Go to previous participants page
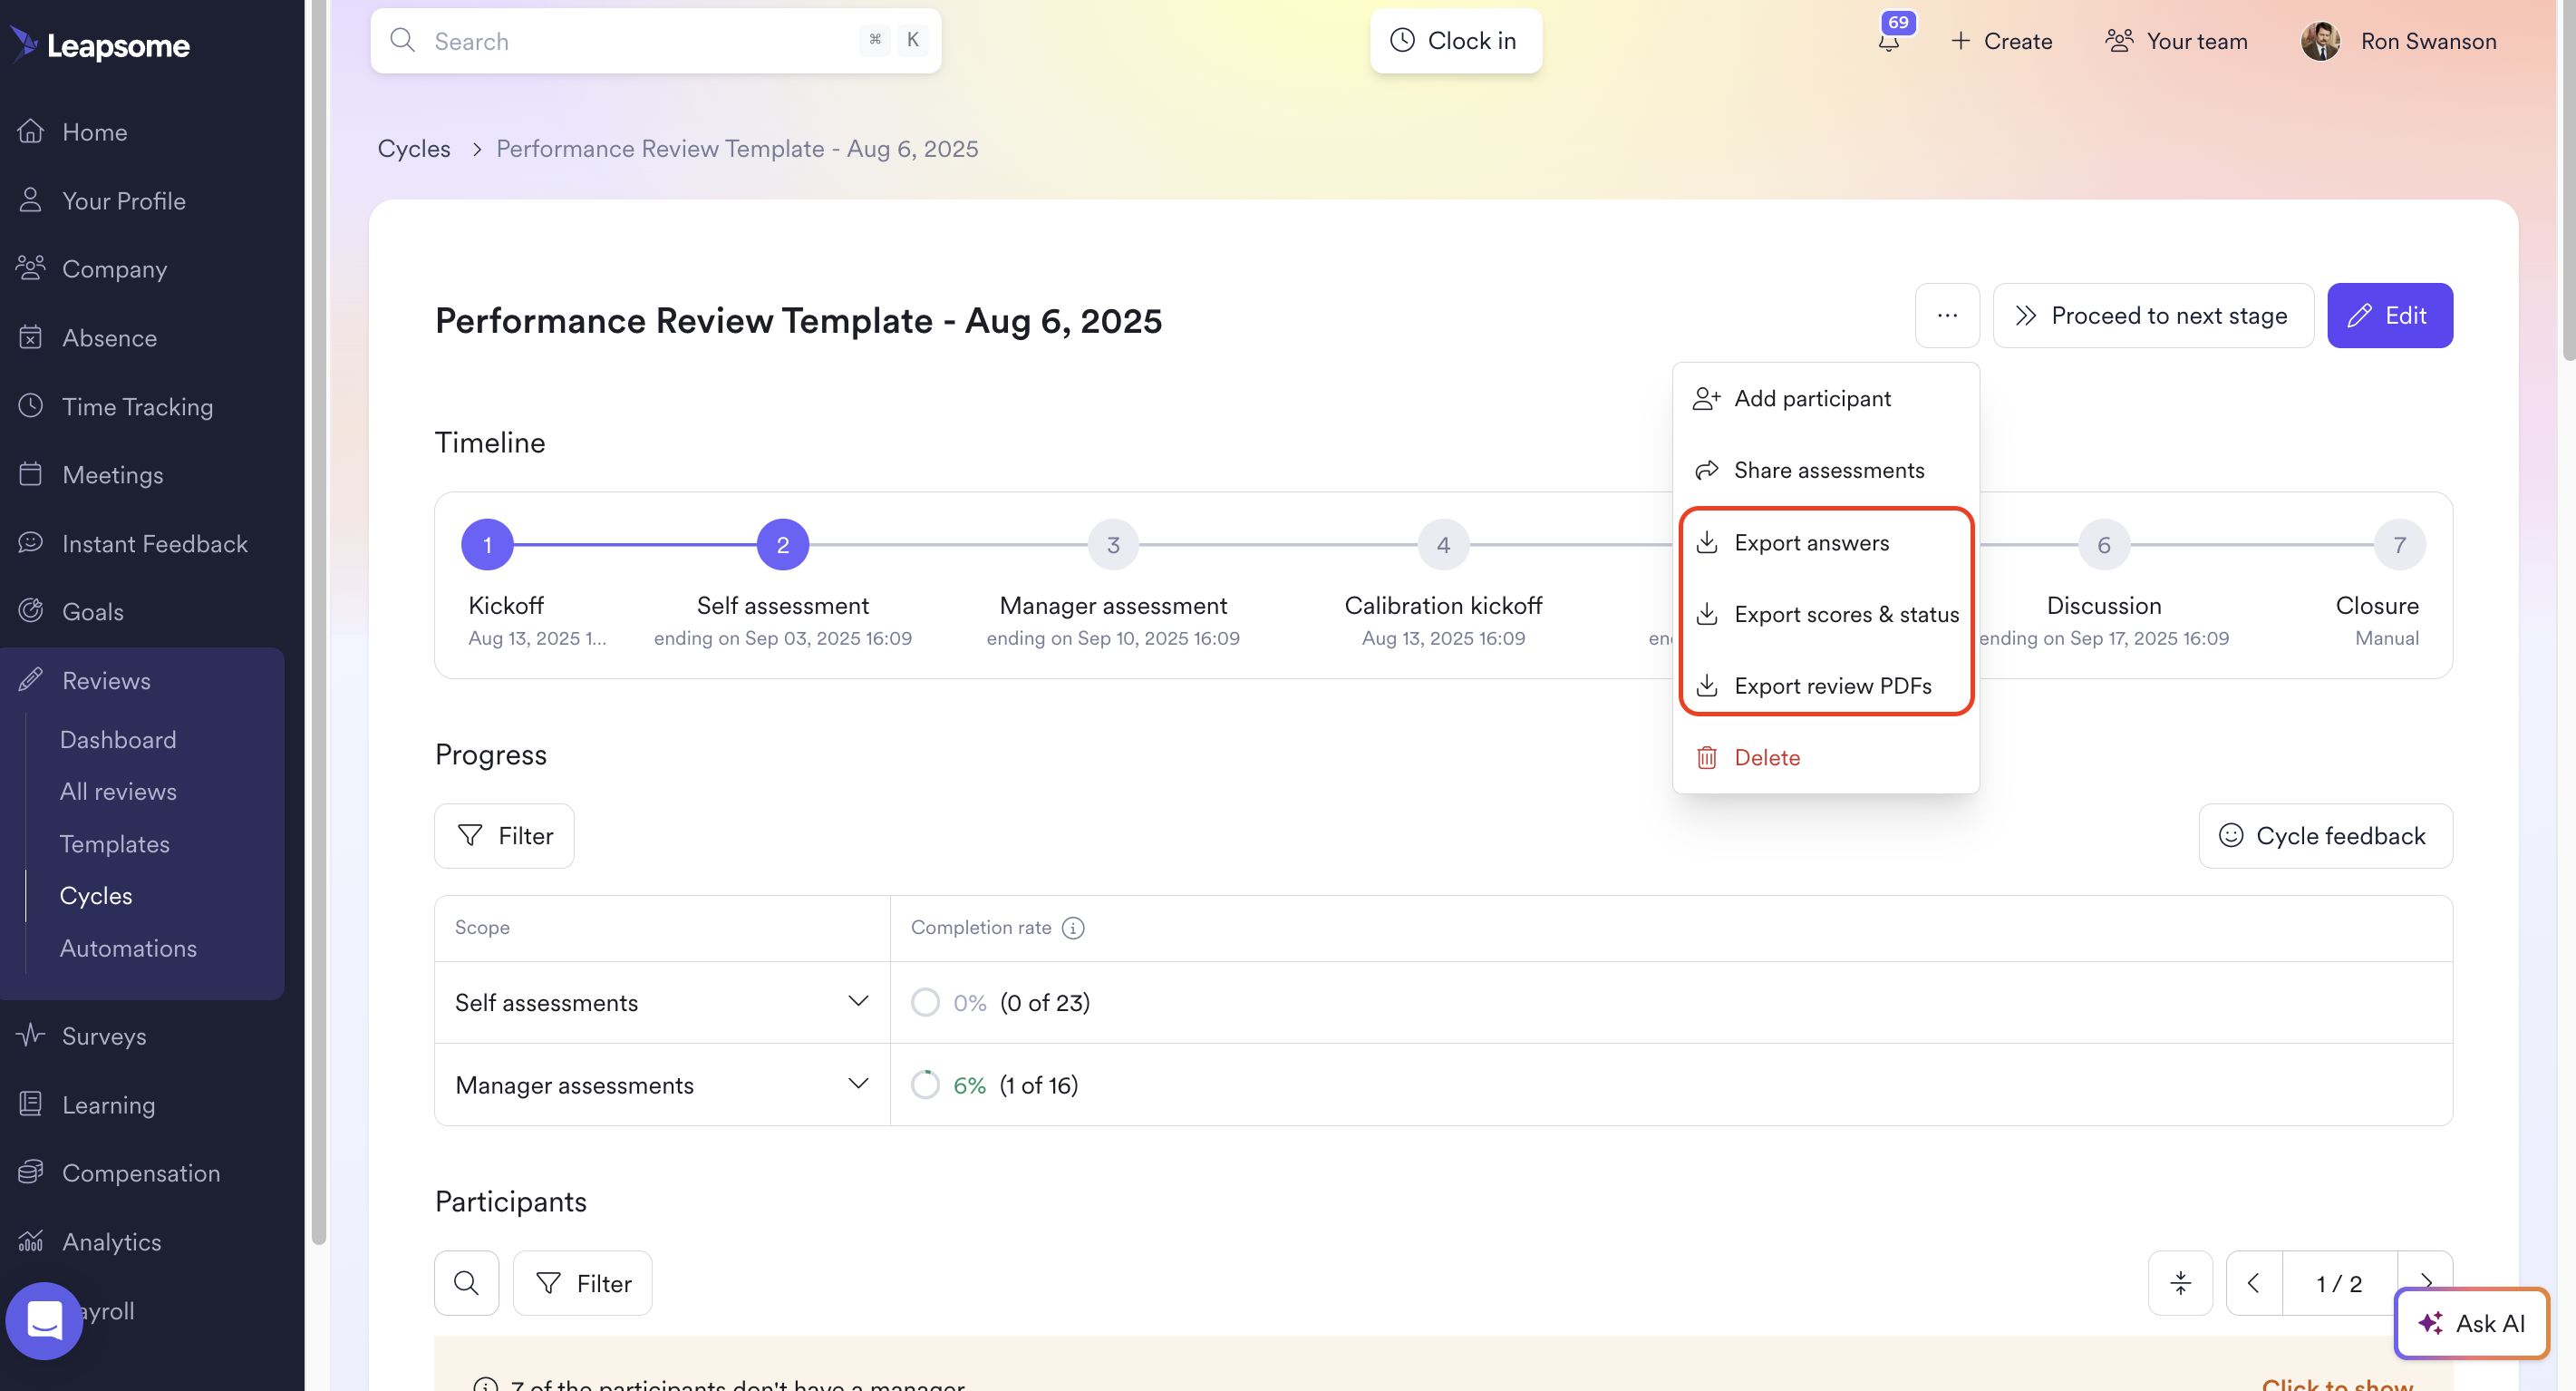This screenshot has width=2576, height=1391. tap(2254, 1283)
